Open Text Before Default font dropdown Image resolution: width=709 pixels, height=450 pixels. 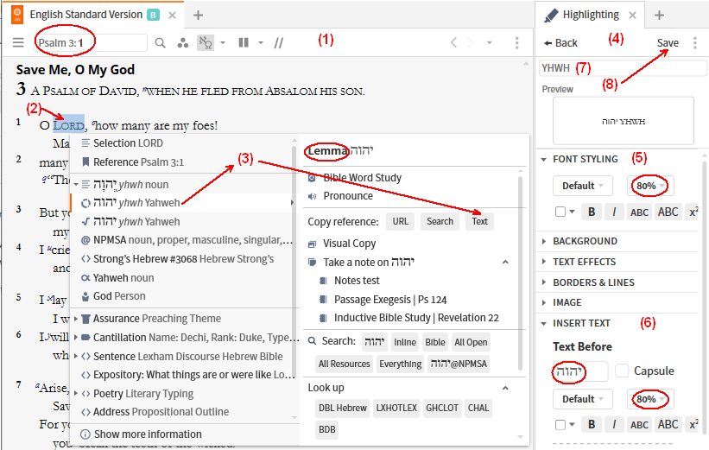pos(582,399)
